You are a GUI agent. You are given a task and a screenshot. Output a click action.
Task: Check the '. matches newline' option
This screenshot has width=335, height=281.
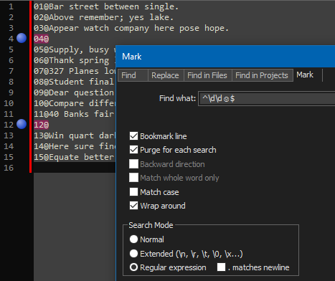click(x=221, y=267)
